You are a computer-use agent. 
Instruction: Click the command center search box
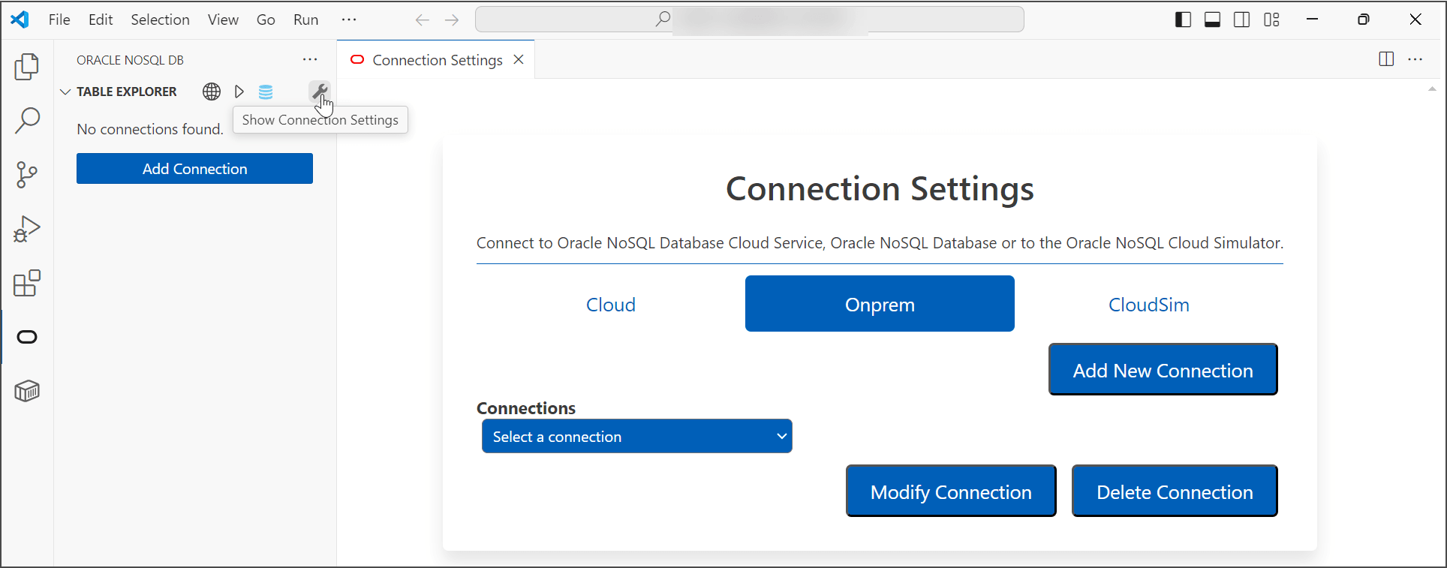(749, 20)
